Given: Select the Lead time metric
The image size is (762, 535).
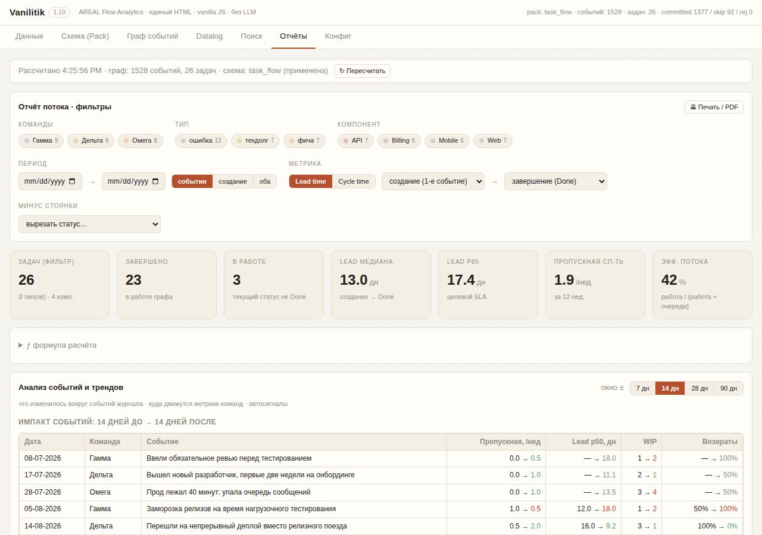Looking at the screenshot, I should coord(311,181).
